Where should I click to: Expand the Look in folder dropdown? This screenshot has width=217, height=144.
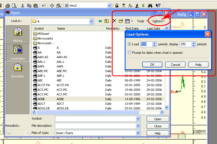(91, 21)
